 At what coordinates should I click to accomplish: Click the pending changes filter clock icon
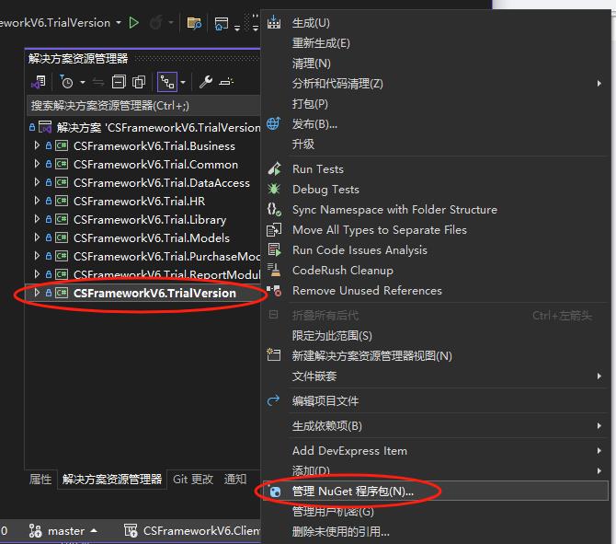[66, 82]
